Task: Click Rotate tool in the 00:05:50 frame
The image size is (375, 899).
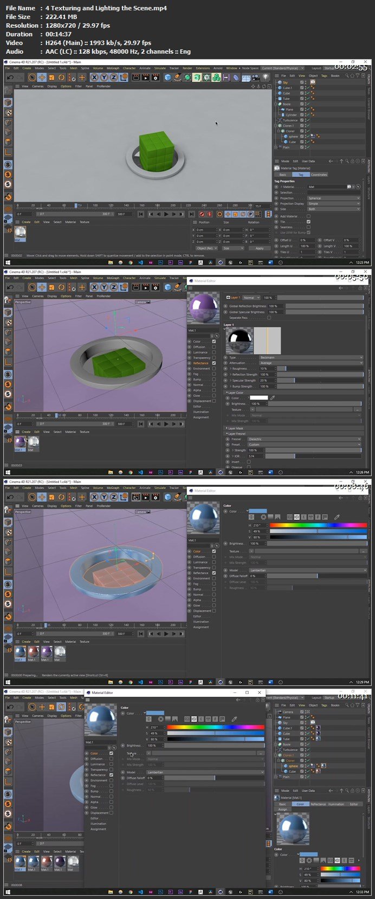Action: [x=61, y=287]
